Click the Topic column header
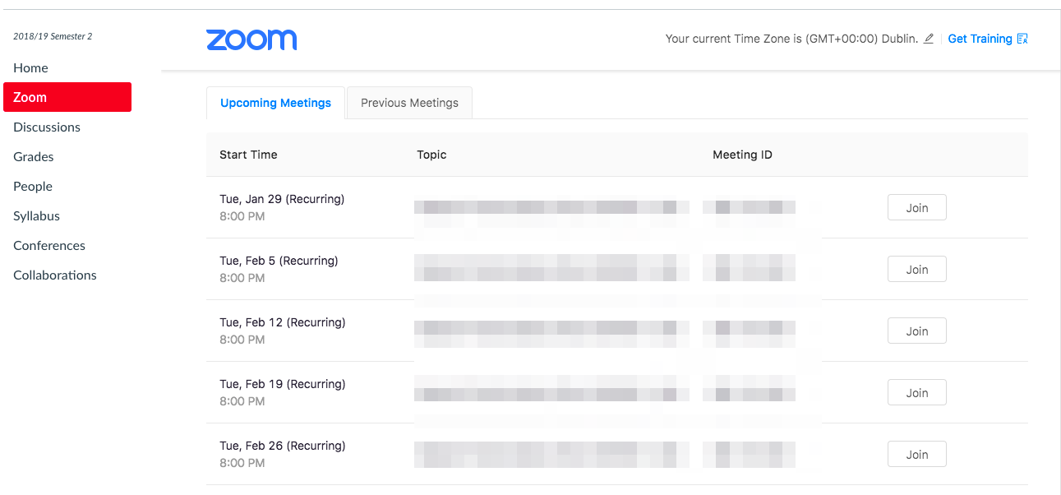The height and width of the screenshot is (495, 1061). [431, 155]
